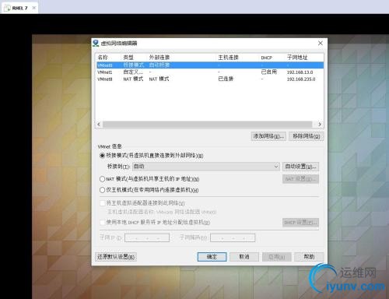Click subnet address 192.168.235.0
389x299 pixels.
tap(301, 79)
